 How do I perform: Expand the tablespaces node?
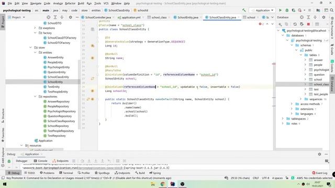click(283, 119)
